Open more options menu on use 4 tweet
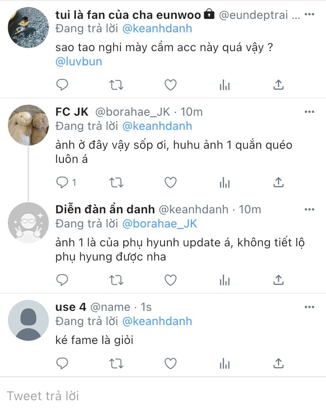This screenshot has width=326, height=414. [x=309, y=307]
